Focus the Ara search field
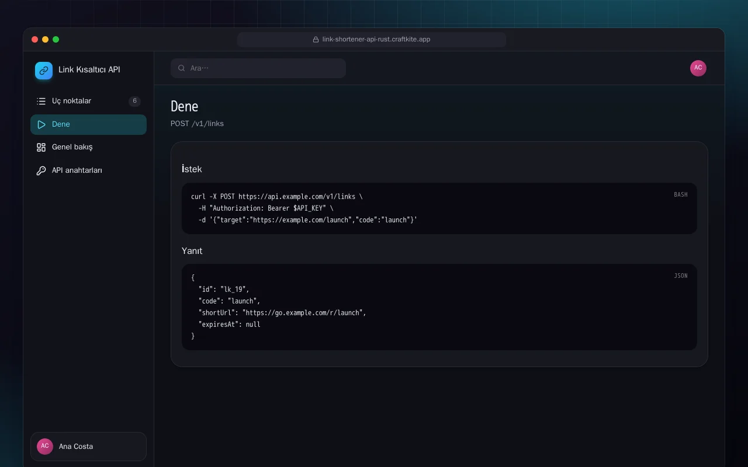The width and height of the screenshot is (748, 467). point(258,68)
